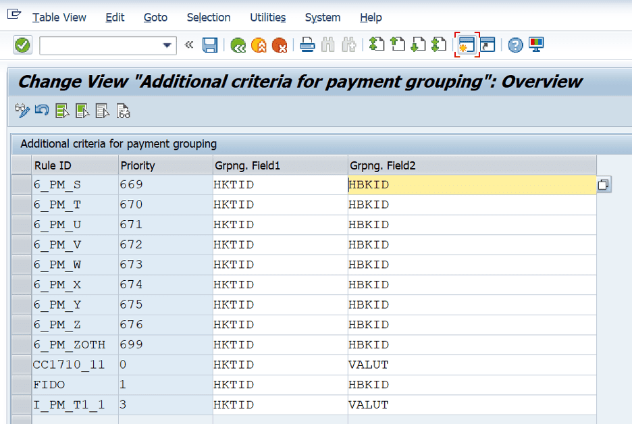Screen dimensions: 632x424
Task: Select row 6_PM_X using row selector
Action: point(22,284)
